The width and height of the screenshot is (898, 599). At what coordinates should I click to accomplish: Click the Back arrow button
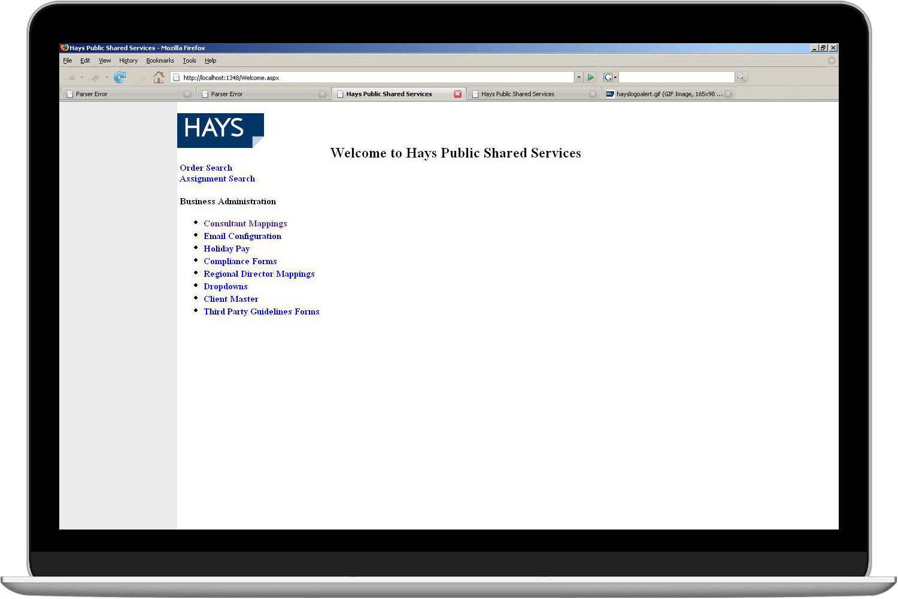[x=71, y=77]
